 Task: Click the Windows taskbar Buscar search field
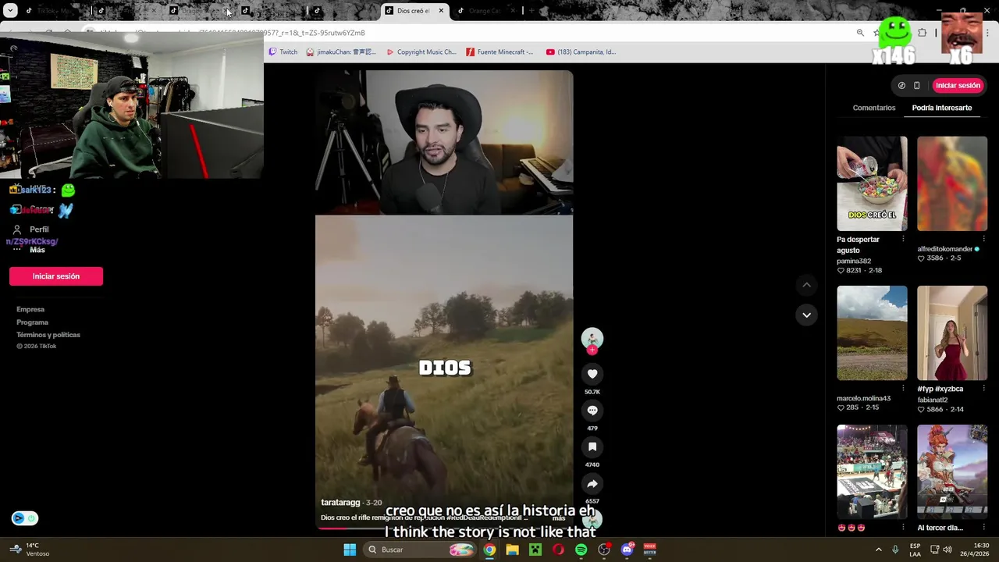click(x=420, y=550)
